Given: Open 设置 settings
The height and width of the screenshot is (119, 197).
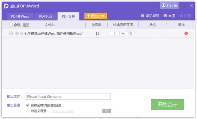Looking at the screenshot, I should pos(185,16).
